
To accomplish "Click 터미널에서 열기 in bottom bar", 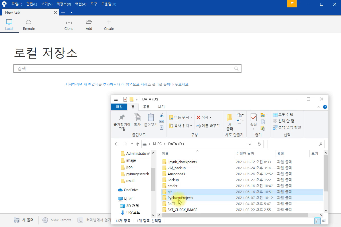I will pyautogui.click(x=94, y=220).
